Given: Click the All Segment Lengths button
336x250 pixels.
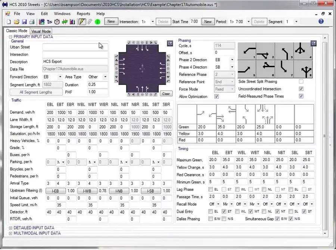Looking at the screenshot, I should pyautogui.click(x=36, y=92).
